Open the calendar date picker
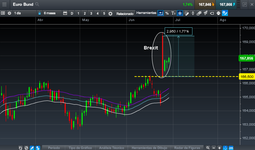The width and height of the screenshot is (255, 150). click(65, 13)
